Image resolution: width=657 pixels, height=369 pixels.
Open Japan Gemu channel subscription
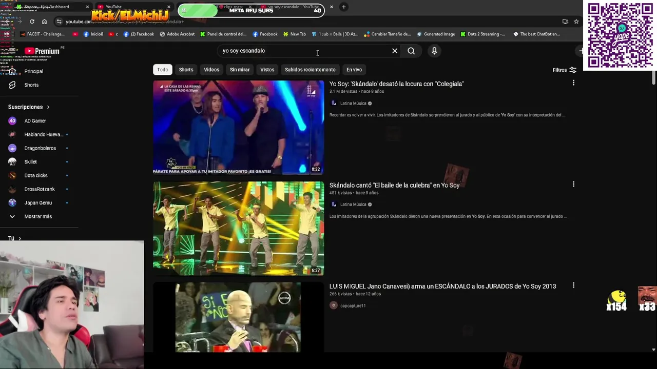click(38, 203)
